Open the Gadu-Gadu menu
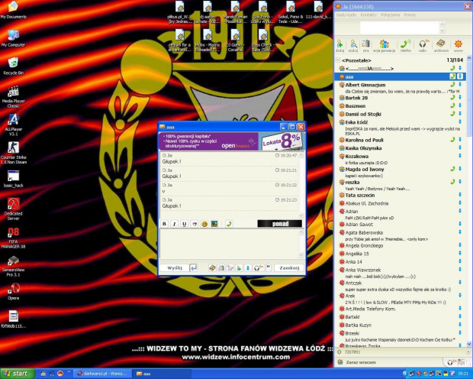Image resolution: width=473 pixels, height=379 pixels. click(x=346, y=15)
